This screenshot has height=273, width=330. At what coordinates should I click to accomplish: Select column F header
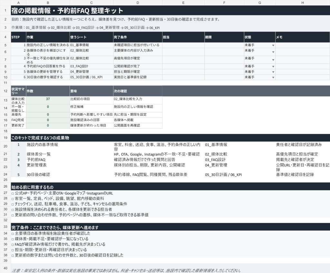pos(224,3)
